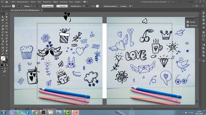The height and width of the screenshot is (115, 206).
Task: Set paint mode to Color
Action: point(2,65)
